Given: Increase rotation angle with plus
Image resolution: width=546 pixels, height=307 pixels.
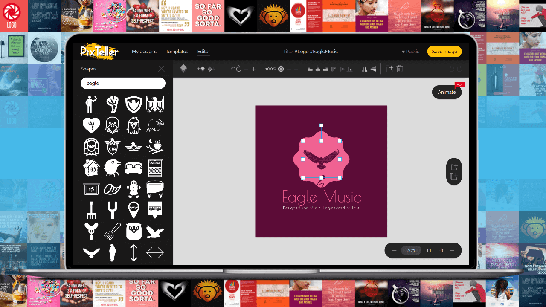Looking at the screenshot, I should (x=253, y=69).
